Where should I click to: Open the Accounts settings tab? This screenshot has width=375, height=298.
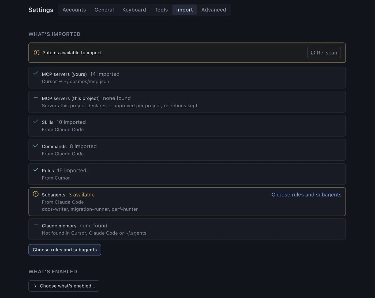coord(74,10)
